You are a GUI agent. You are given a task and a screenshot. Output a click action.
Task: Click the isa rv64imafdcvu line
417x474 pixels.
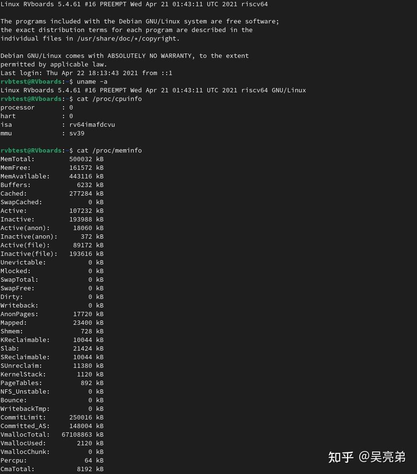tap(57, 124)
